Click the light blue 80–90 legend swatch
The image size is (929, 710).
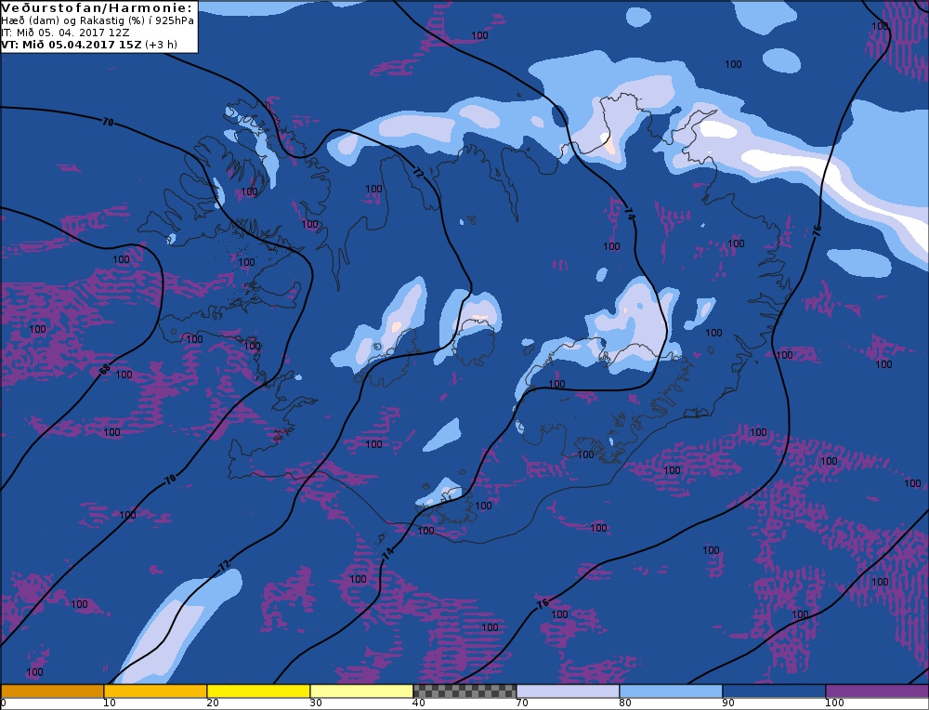671,691
